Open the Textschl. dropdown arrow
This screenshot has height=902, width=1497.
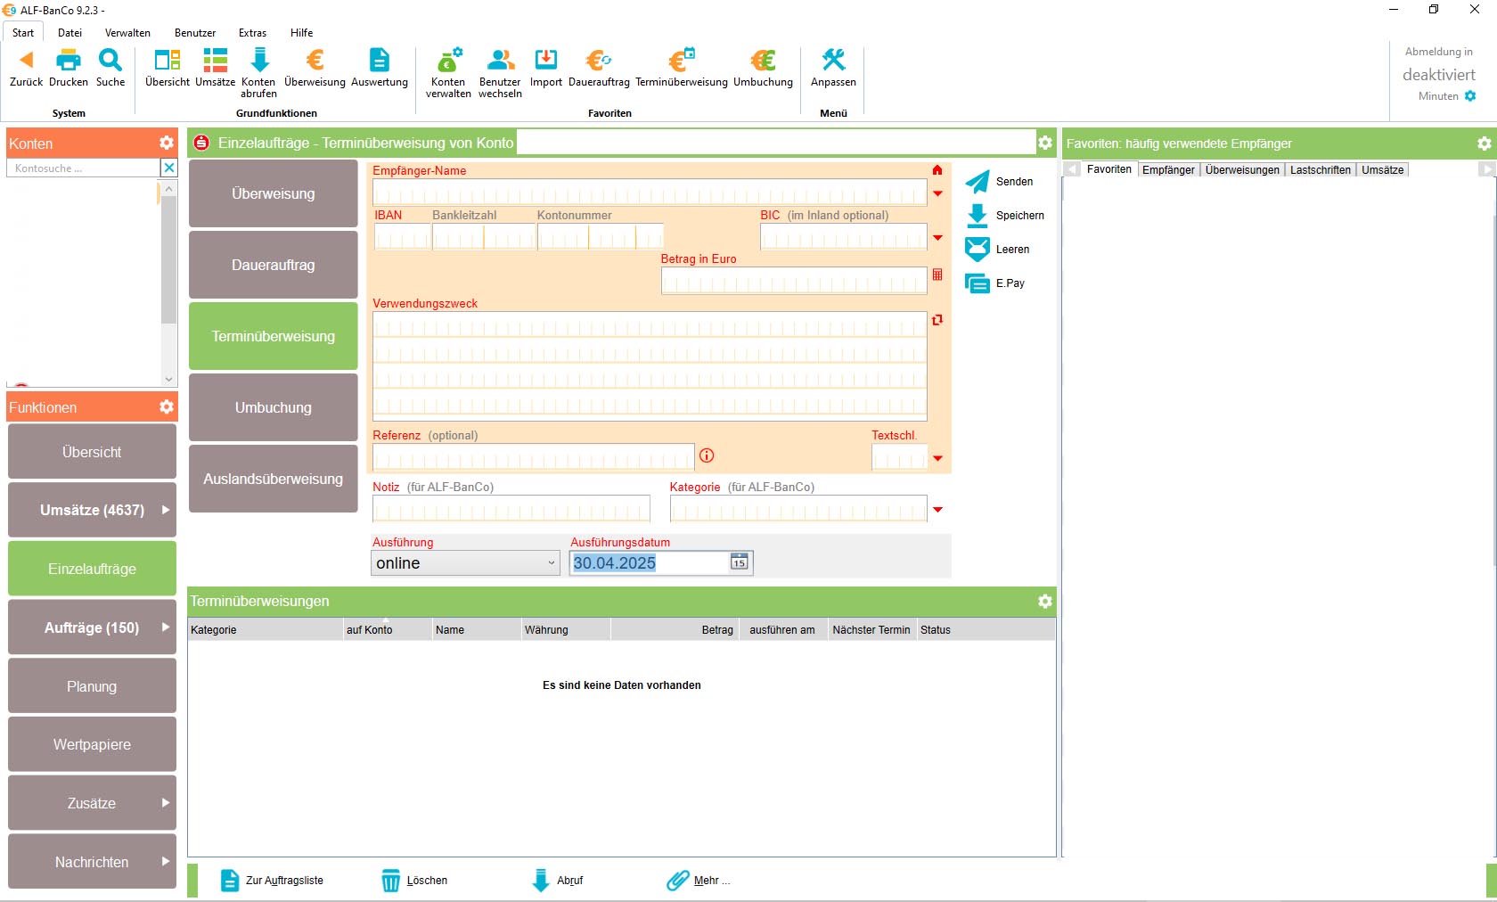[937, 458]
